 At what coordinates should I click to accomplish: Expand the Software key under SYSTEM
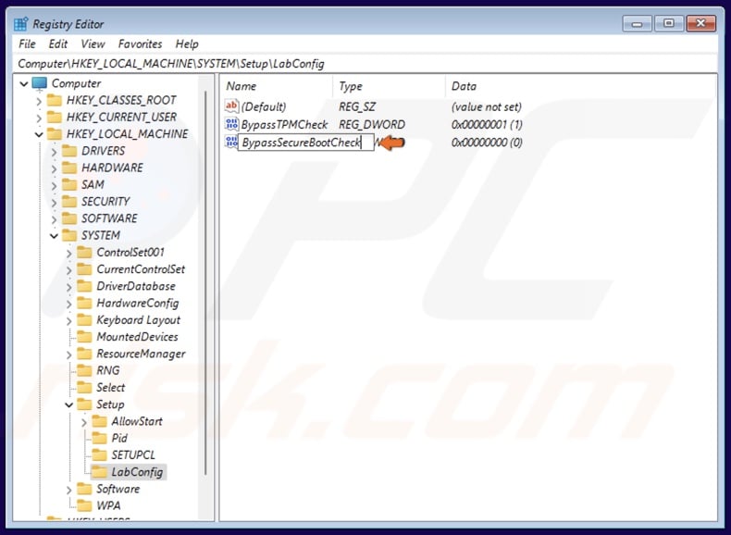69,490
